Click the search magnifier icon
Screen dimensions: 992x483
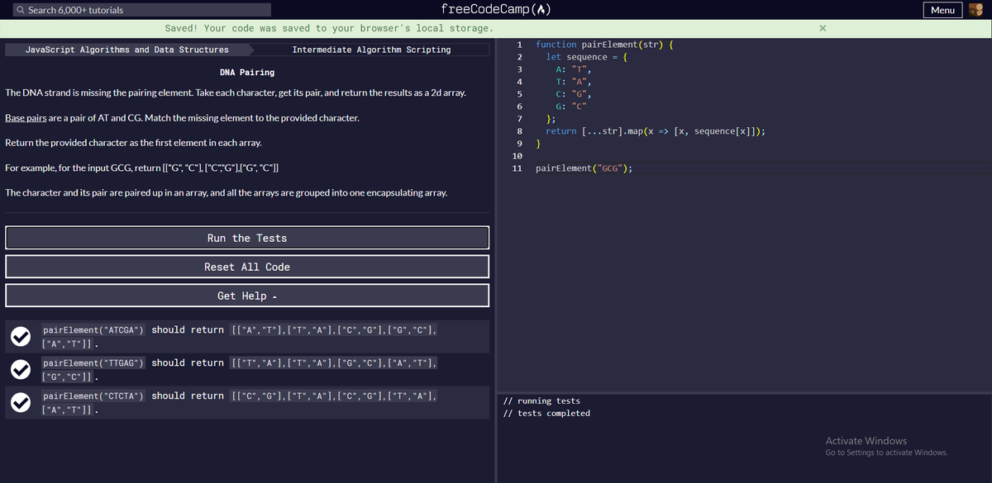(x=21, y=10)
